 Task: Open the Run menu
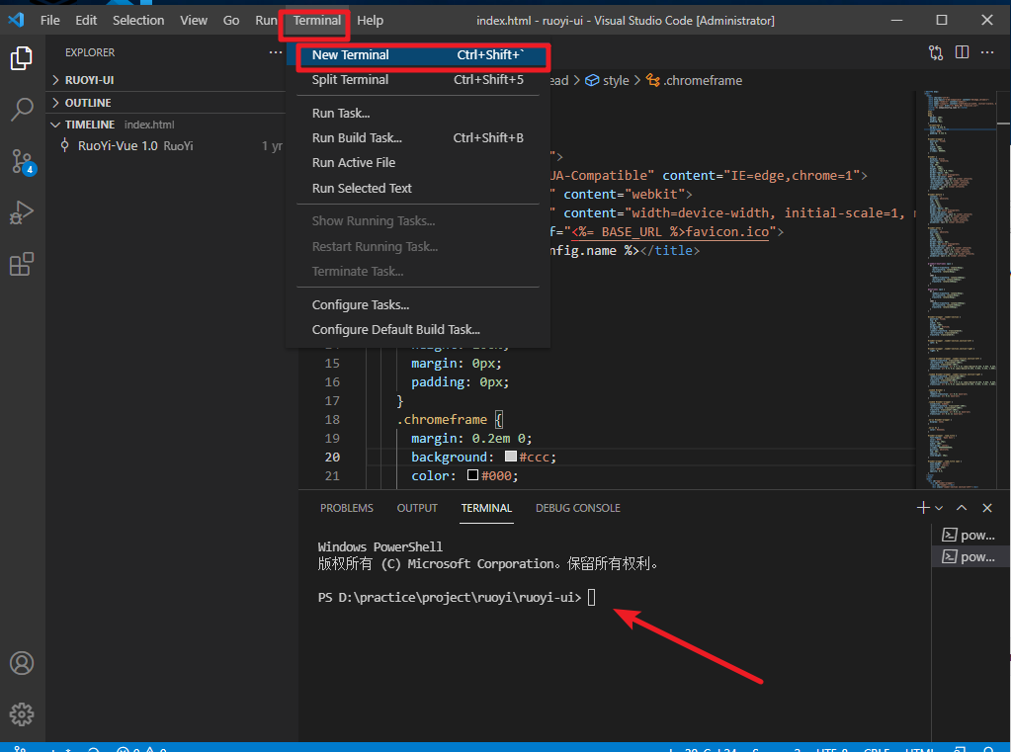(266, 20)
